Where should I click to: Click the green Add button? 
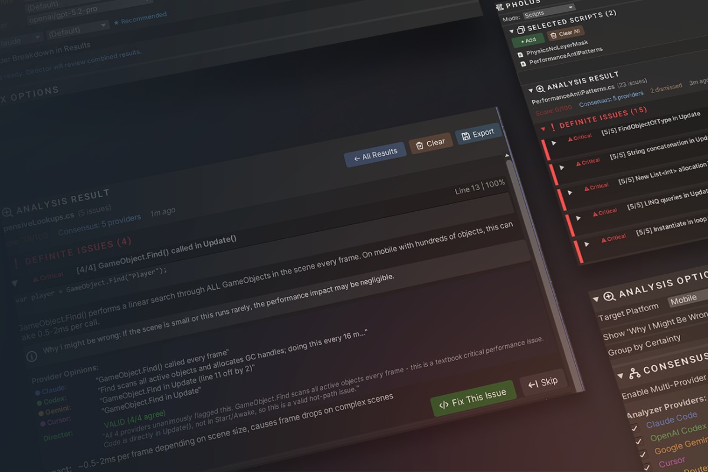[528, 40]
